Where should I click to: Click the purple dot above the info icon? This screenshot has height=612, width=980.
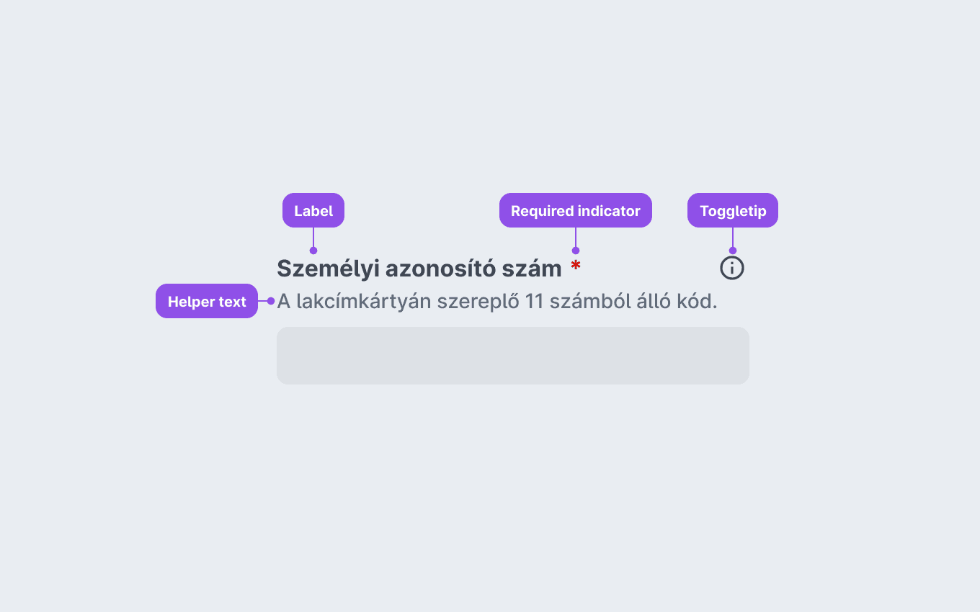click(733, 251)
